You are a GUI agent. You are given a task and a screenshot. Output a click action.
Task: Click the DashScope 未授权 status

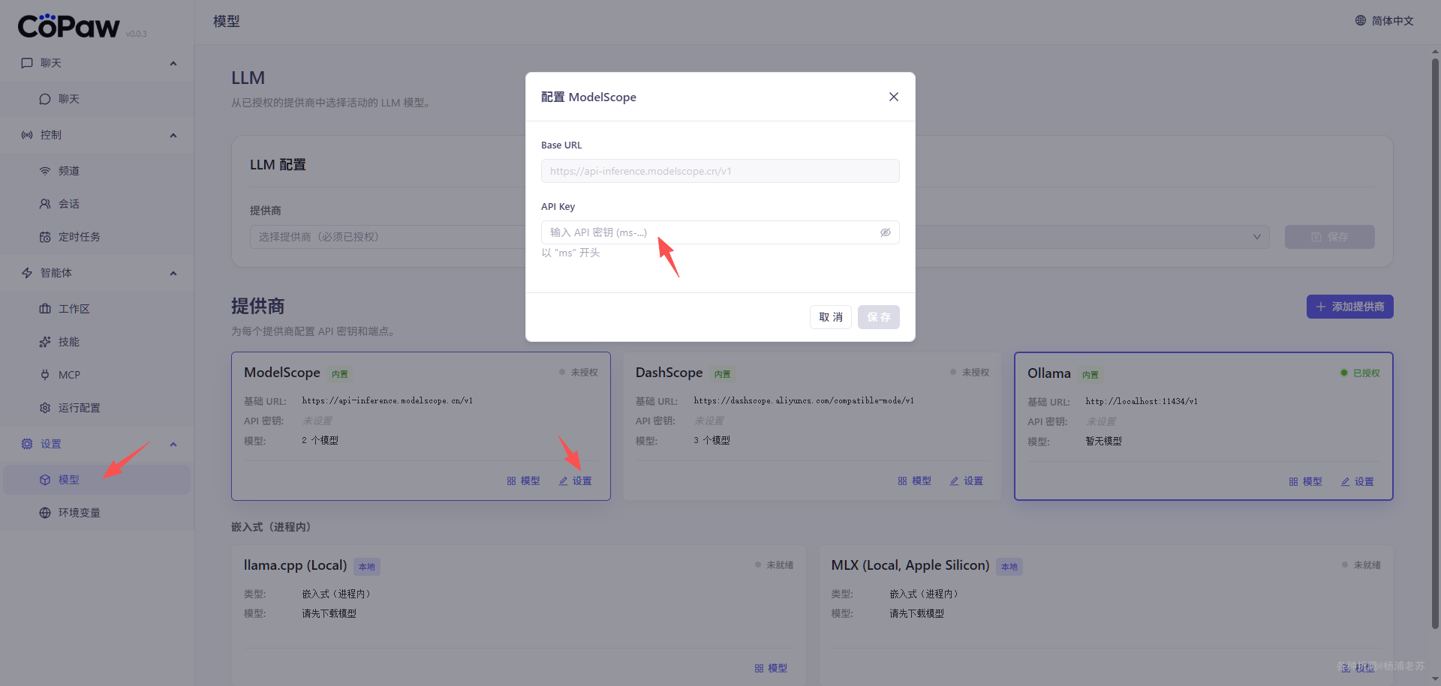coord(970,372)
